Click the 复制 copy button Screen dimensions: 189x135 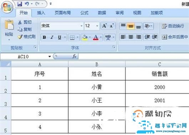pos(25,29)
